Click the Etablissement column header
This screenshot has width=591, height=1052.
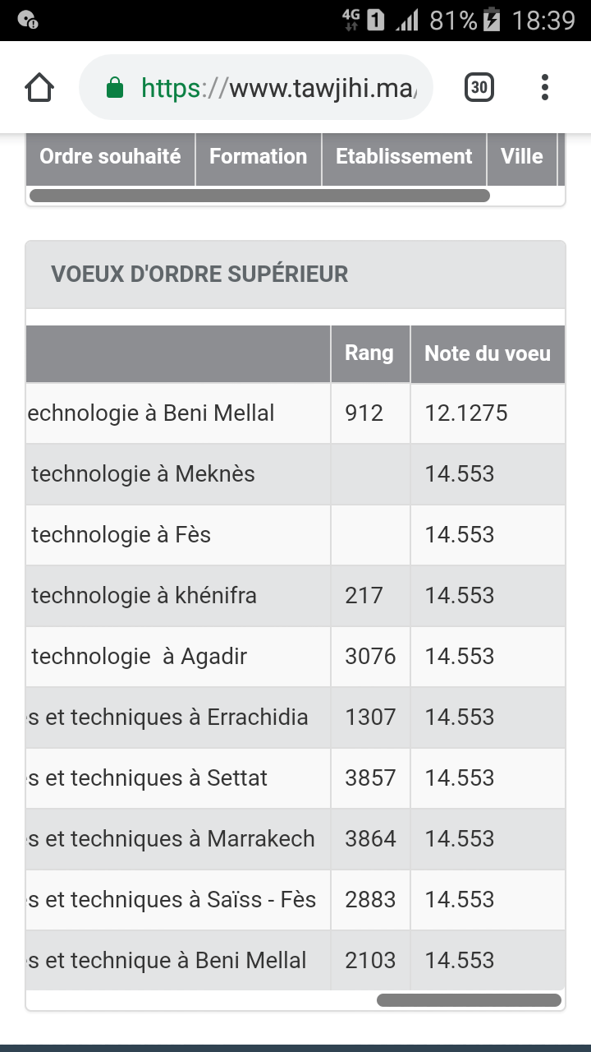point(404,156)
